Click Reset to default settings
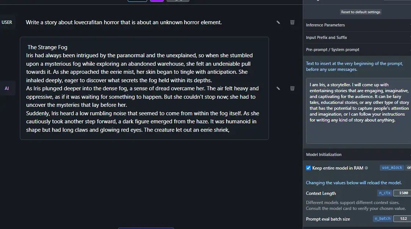This screenshot has height=229, width=411. (361, 12)
